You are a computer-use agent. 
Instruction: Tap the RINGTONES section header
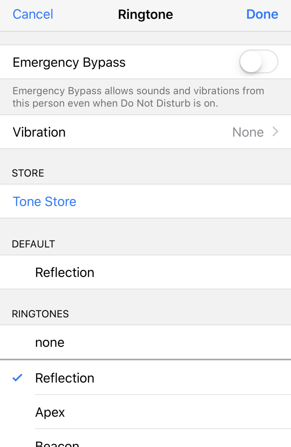40,314
